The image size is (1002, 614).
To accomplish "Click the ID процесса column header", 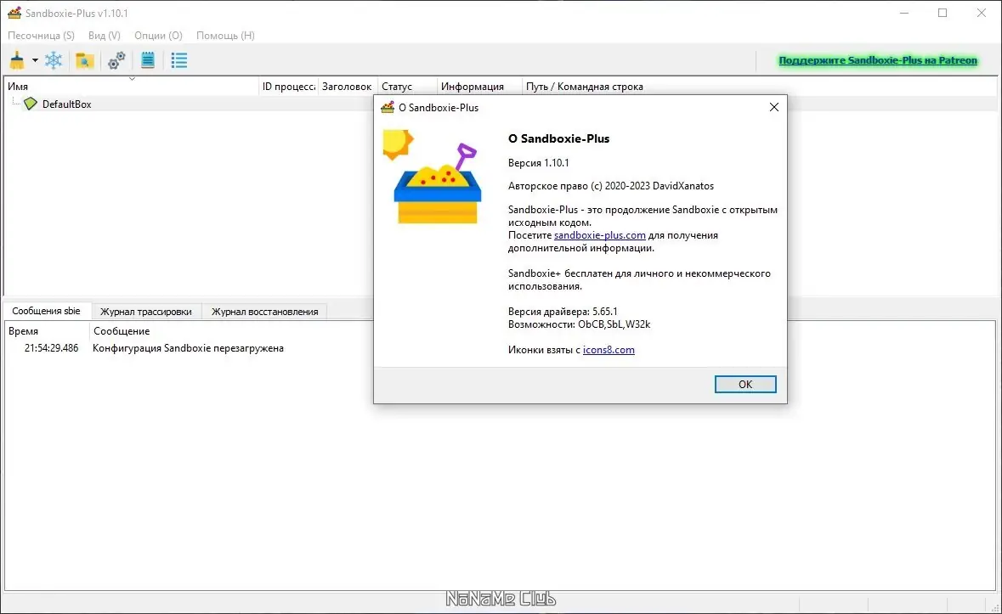I will (288, 86).
